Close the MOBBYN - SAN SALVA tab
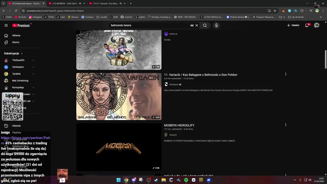This screenshot has height=184, width=327. 84,4
